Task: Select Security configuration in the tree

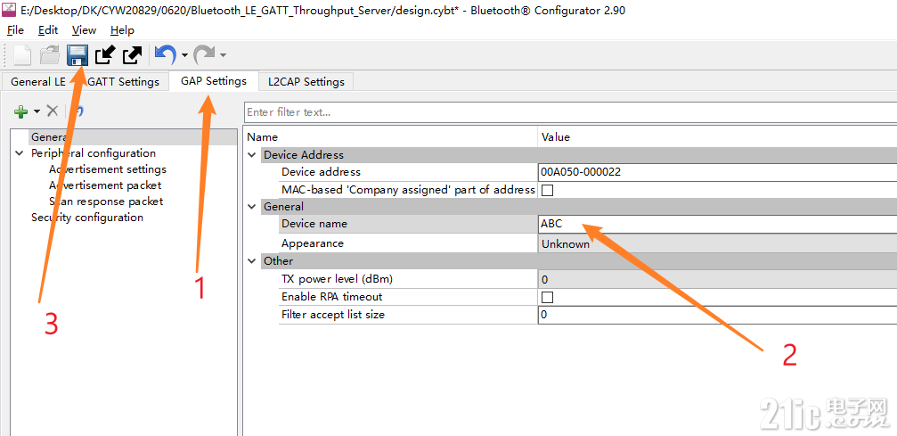Action: (87, 218)
